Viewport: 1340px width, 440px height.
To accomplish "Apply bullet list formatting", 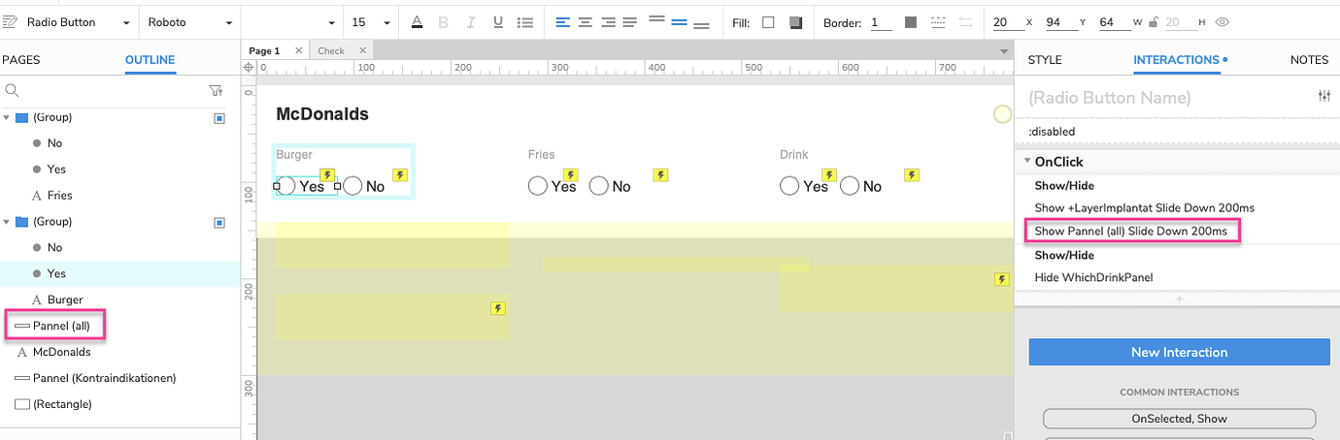I will (x=525, y=22).
